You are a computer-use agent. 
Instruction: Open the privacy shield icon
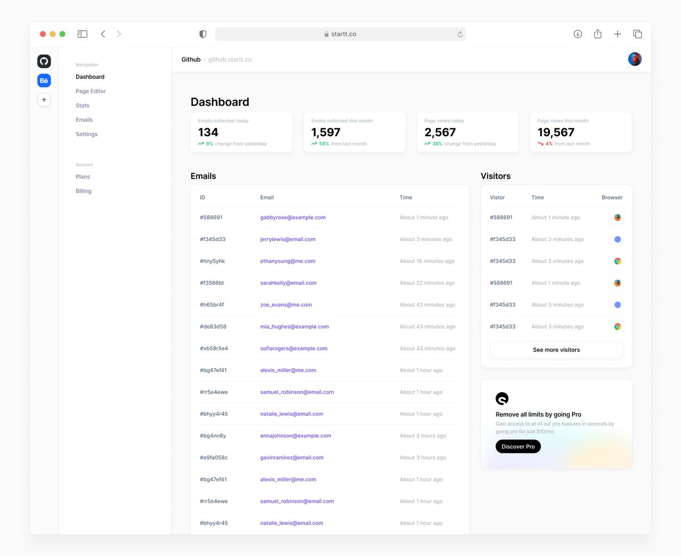[203, 34]
